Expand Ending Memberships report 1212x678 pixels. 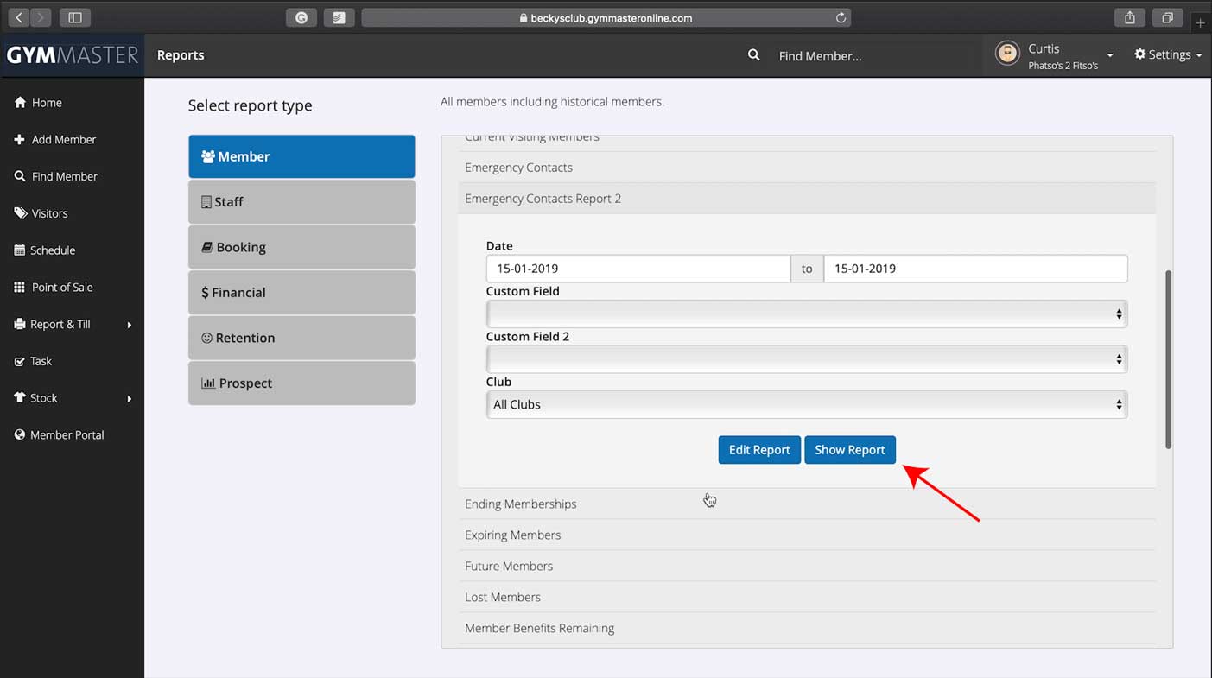tap(807, 504)
